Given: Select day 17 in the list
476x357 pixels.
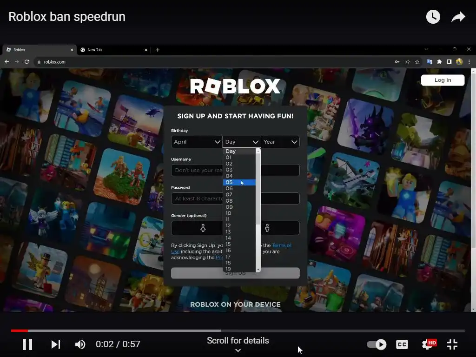Looking at the screenshot, I should 239,257.
